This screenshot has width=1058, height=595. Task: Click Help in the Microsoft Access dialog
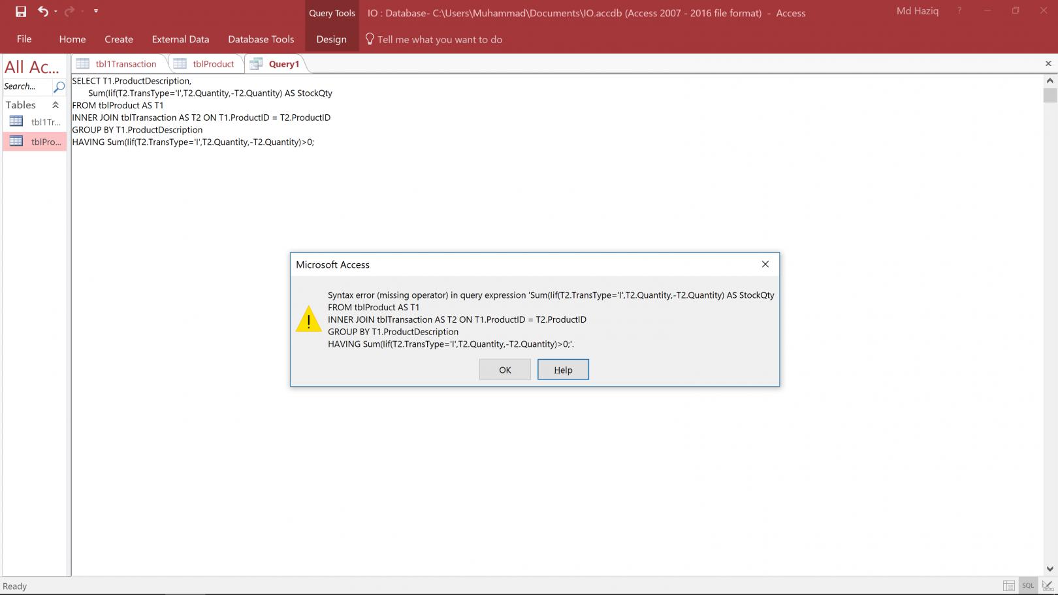click(x=563, y=370)
